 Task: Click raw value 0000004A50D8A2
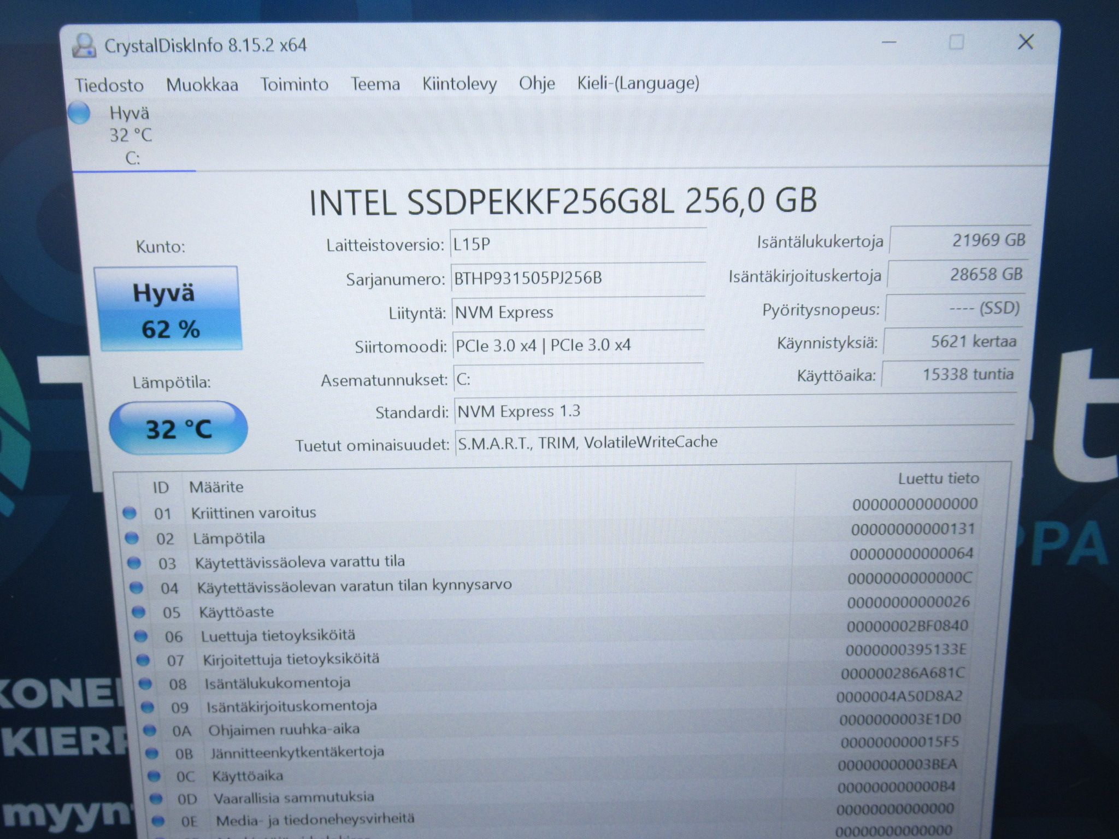(x=899, y=696)
